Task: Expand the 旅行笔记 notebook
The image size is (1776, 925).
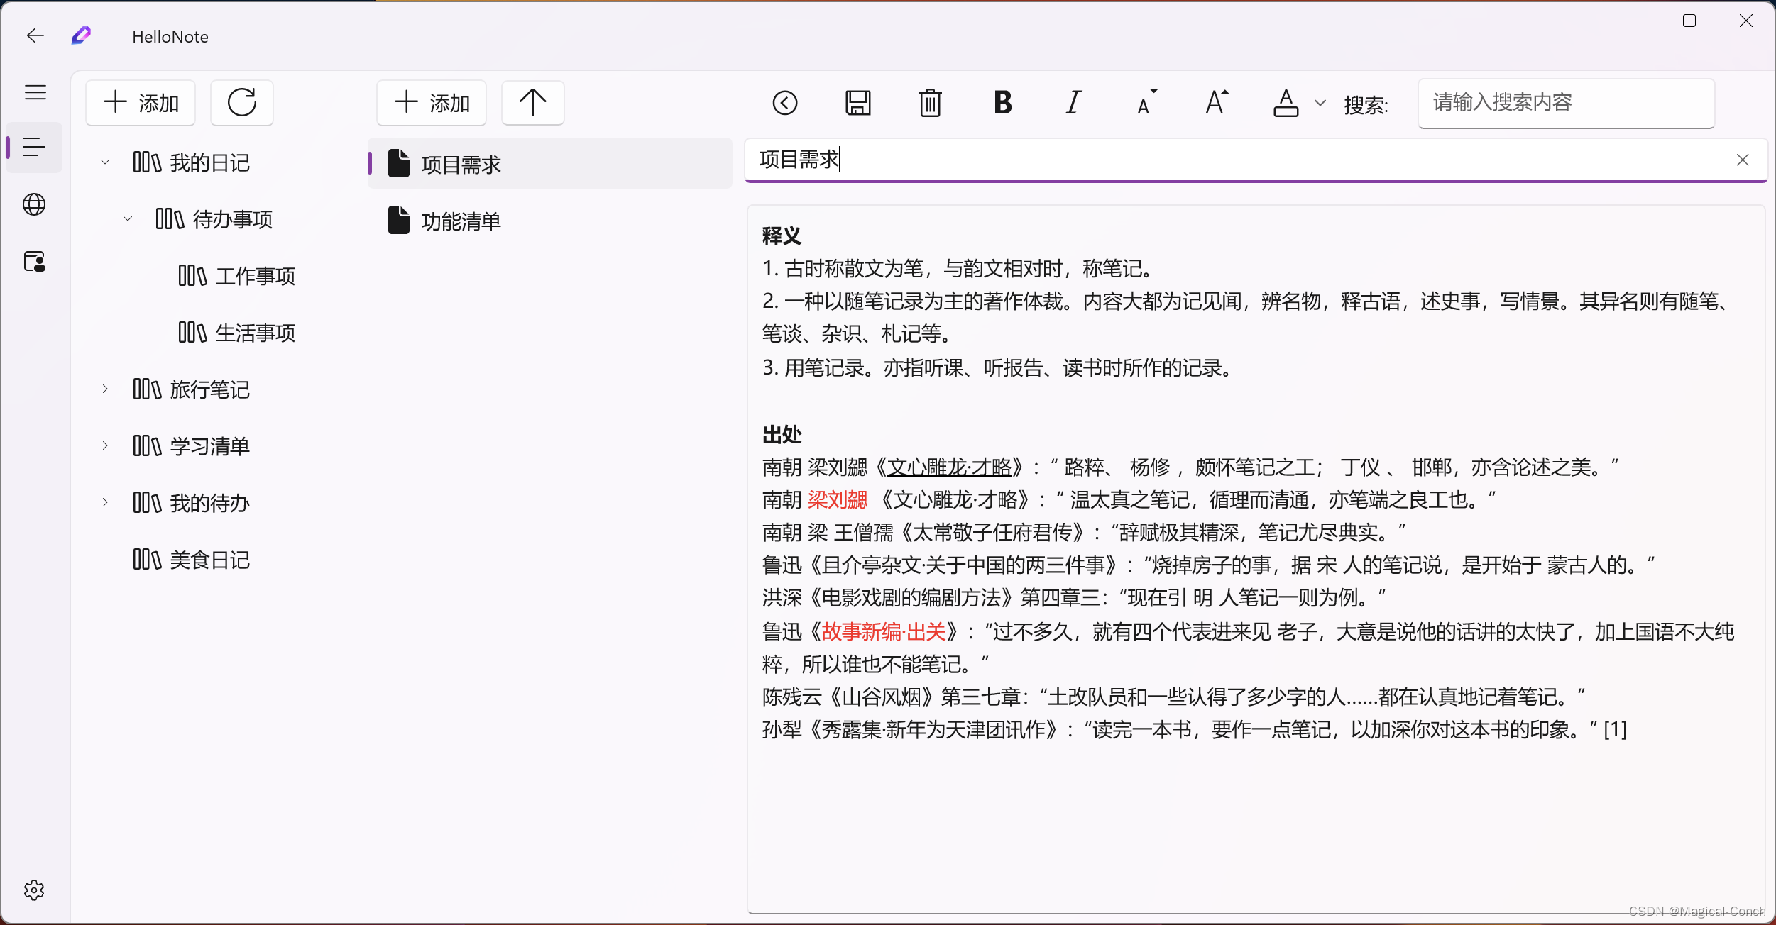Action: coord(105,389)
